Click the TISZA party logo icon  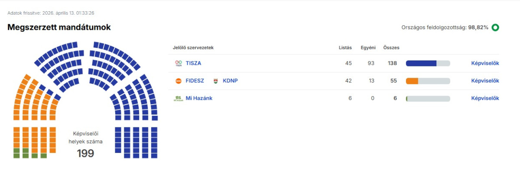coord(179,63)
